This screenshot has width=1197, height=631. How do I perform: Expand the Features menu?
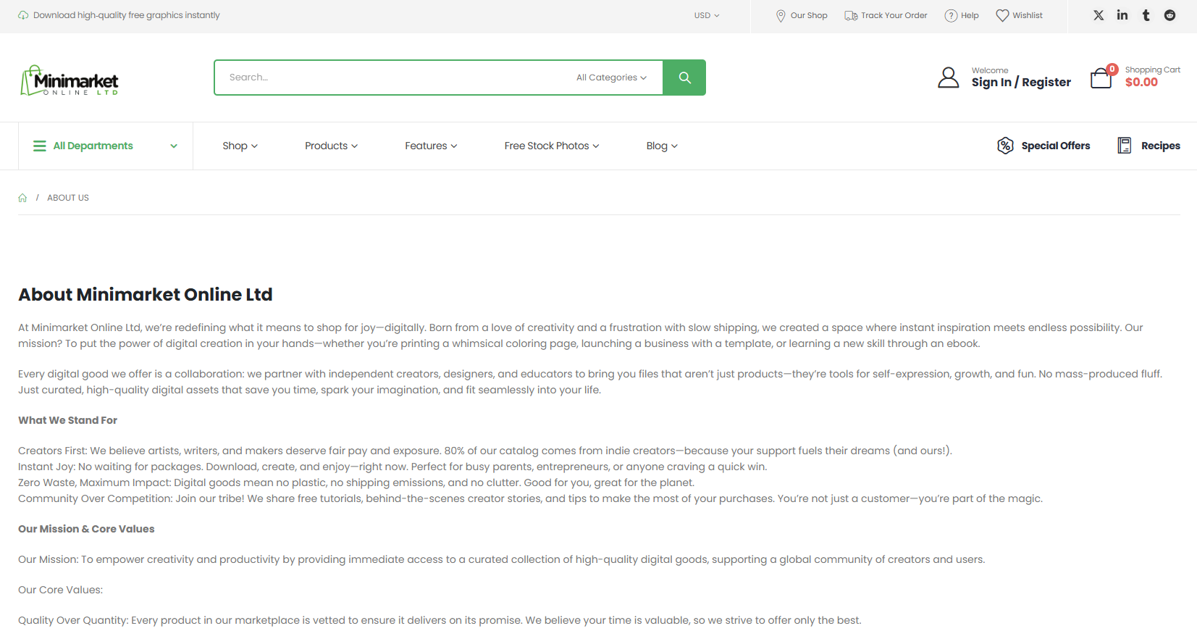coord(431,146)
